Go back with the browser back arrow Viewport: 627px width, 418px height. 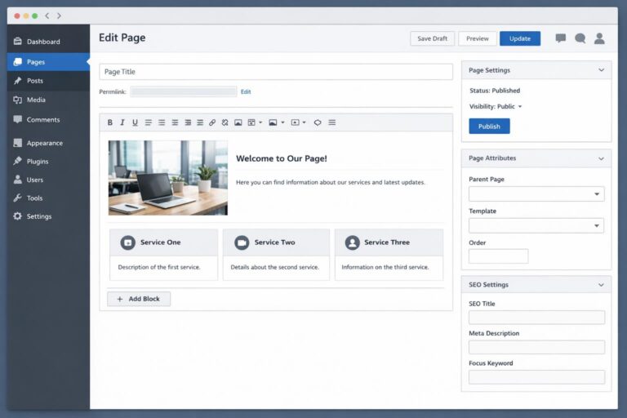click(47, 16)
